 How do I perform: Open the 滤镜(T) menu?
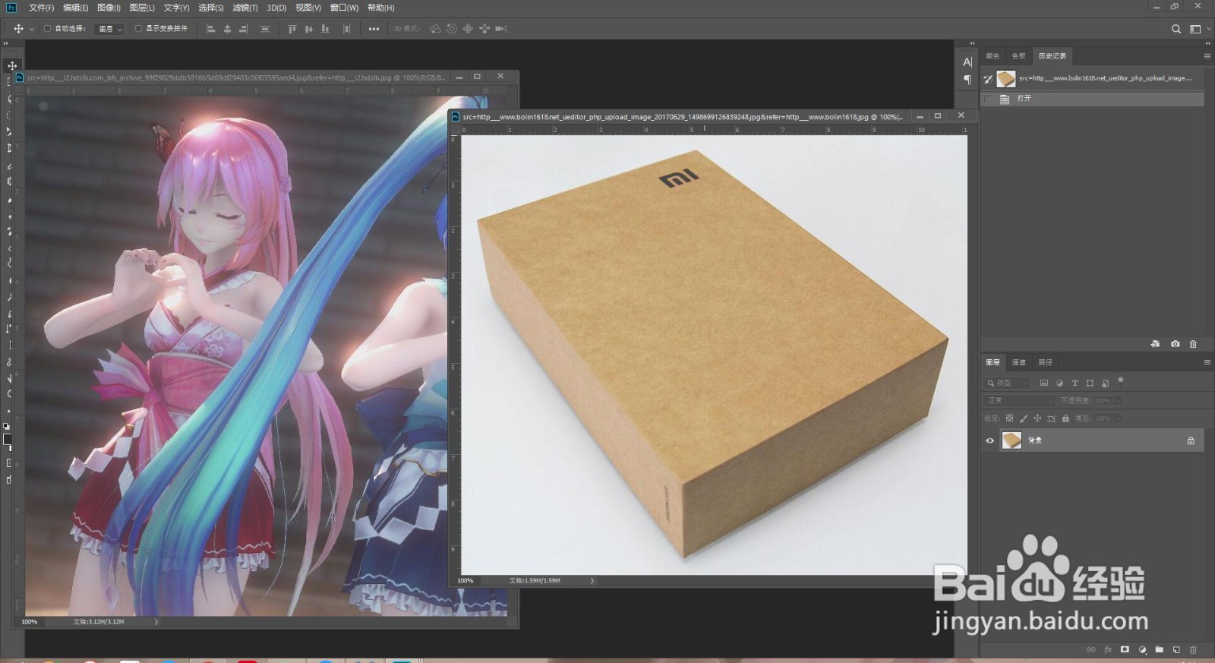click(245, 8)
